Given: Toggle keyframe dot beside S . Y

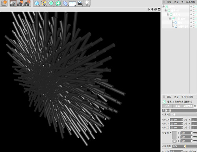Looking at the screenshot, I should pos(184,124).
